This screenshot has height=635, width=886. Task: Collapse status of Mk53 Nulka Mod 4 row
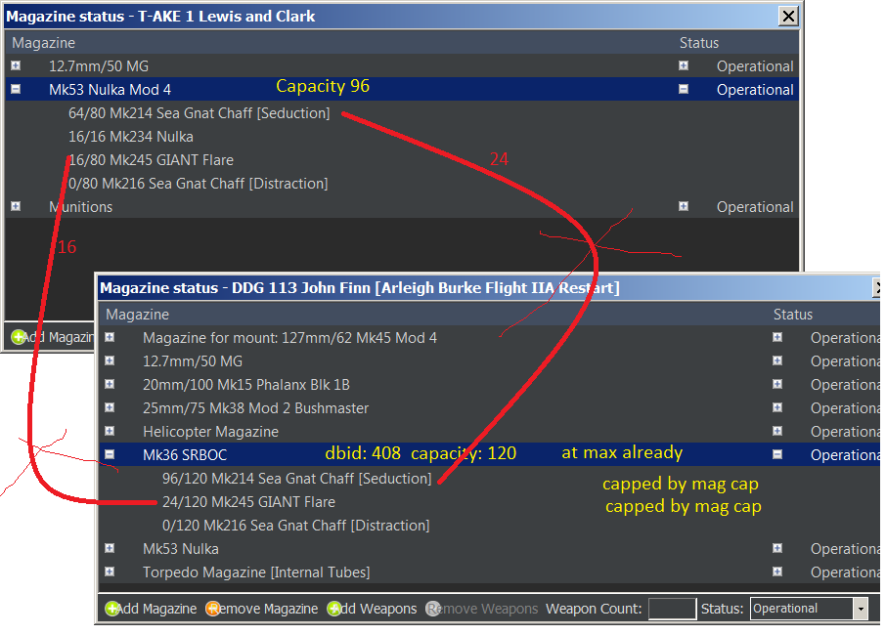tap(684, 89)
